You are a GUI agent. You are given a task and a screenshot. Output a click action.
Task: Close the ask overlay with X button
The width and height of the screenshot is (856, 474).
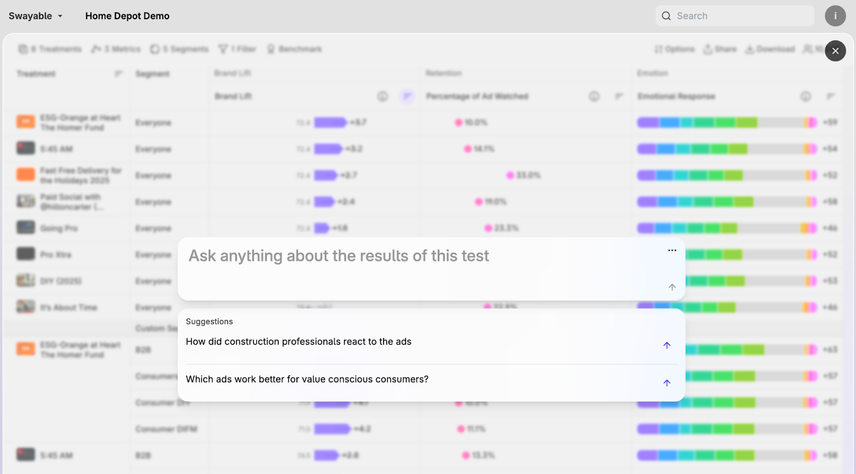[x=835, y=51]
